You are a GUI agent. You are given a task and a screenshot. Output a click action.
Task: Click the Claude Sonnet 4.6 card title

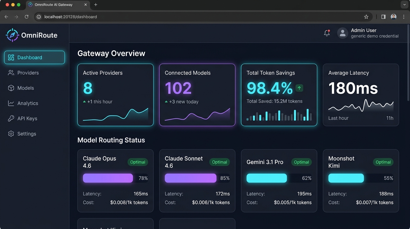[x=184, y=162]
